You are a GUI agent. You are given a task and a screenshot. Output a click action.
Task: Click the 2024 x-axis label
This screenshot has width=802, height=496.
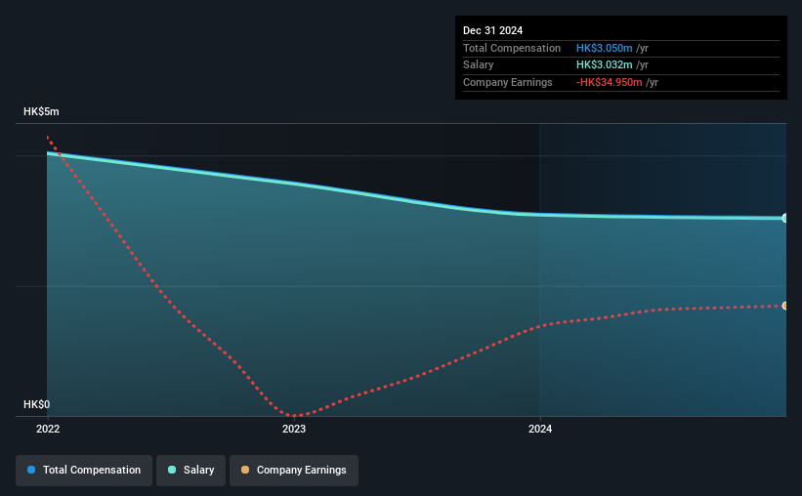(x=540, y=429)
